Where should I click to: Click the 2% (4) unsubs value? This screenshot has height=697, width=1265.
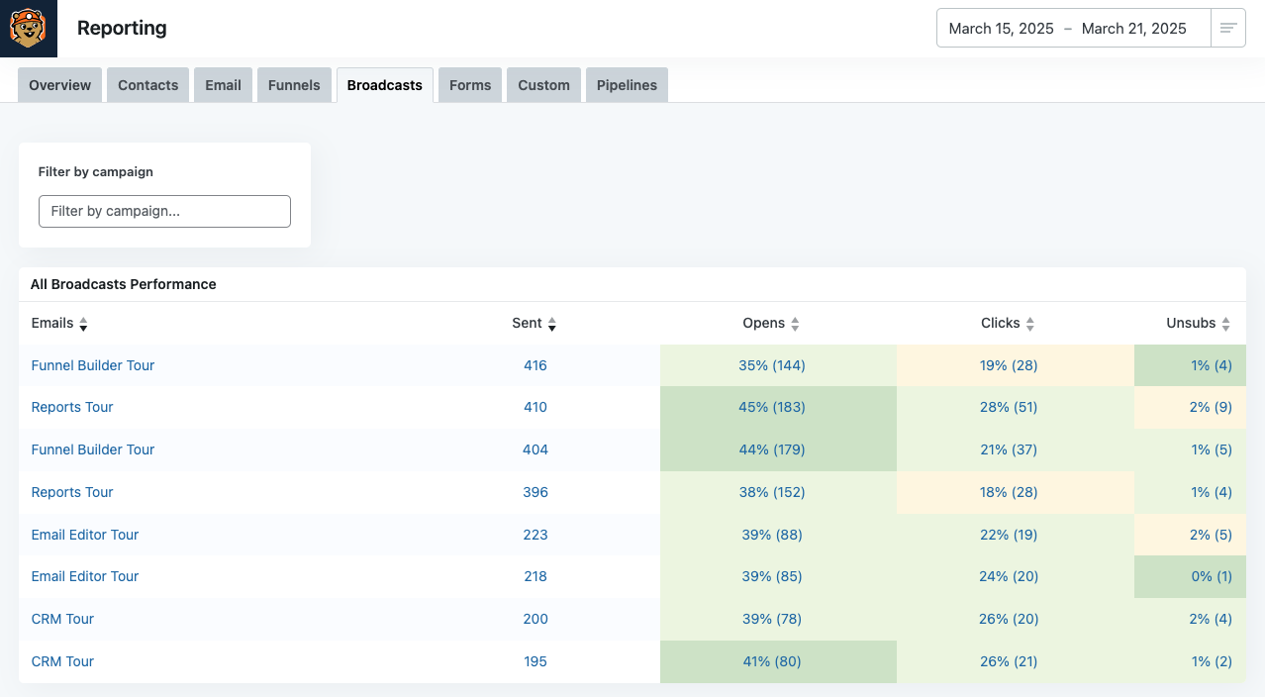pyautogui.click(x=1211, y=619)
